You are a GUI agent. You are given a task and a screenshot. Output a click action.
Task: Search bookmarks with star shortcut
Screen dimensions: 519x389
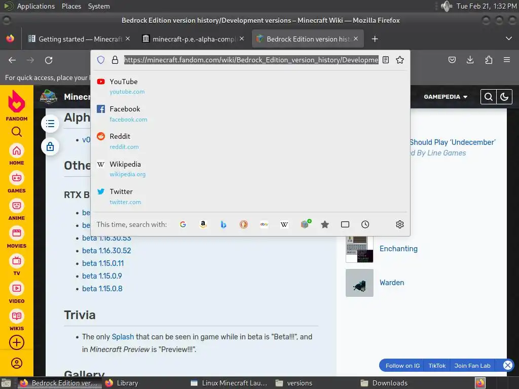[x=325, y=224]
